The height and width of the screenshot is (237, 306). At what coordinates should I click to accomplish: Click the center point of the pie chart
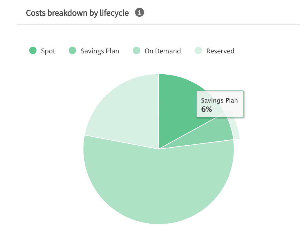click(159, 149)
